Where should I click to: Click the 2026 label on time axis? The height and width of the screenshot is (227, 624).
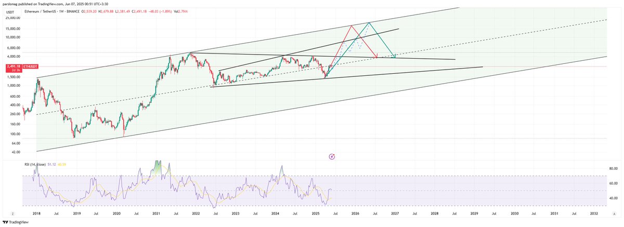click(x=355, y=213)
